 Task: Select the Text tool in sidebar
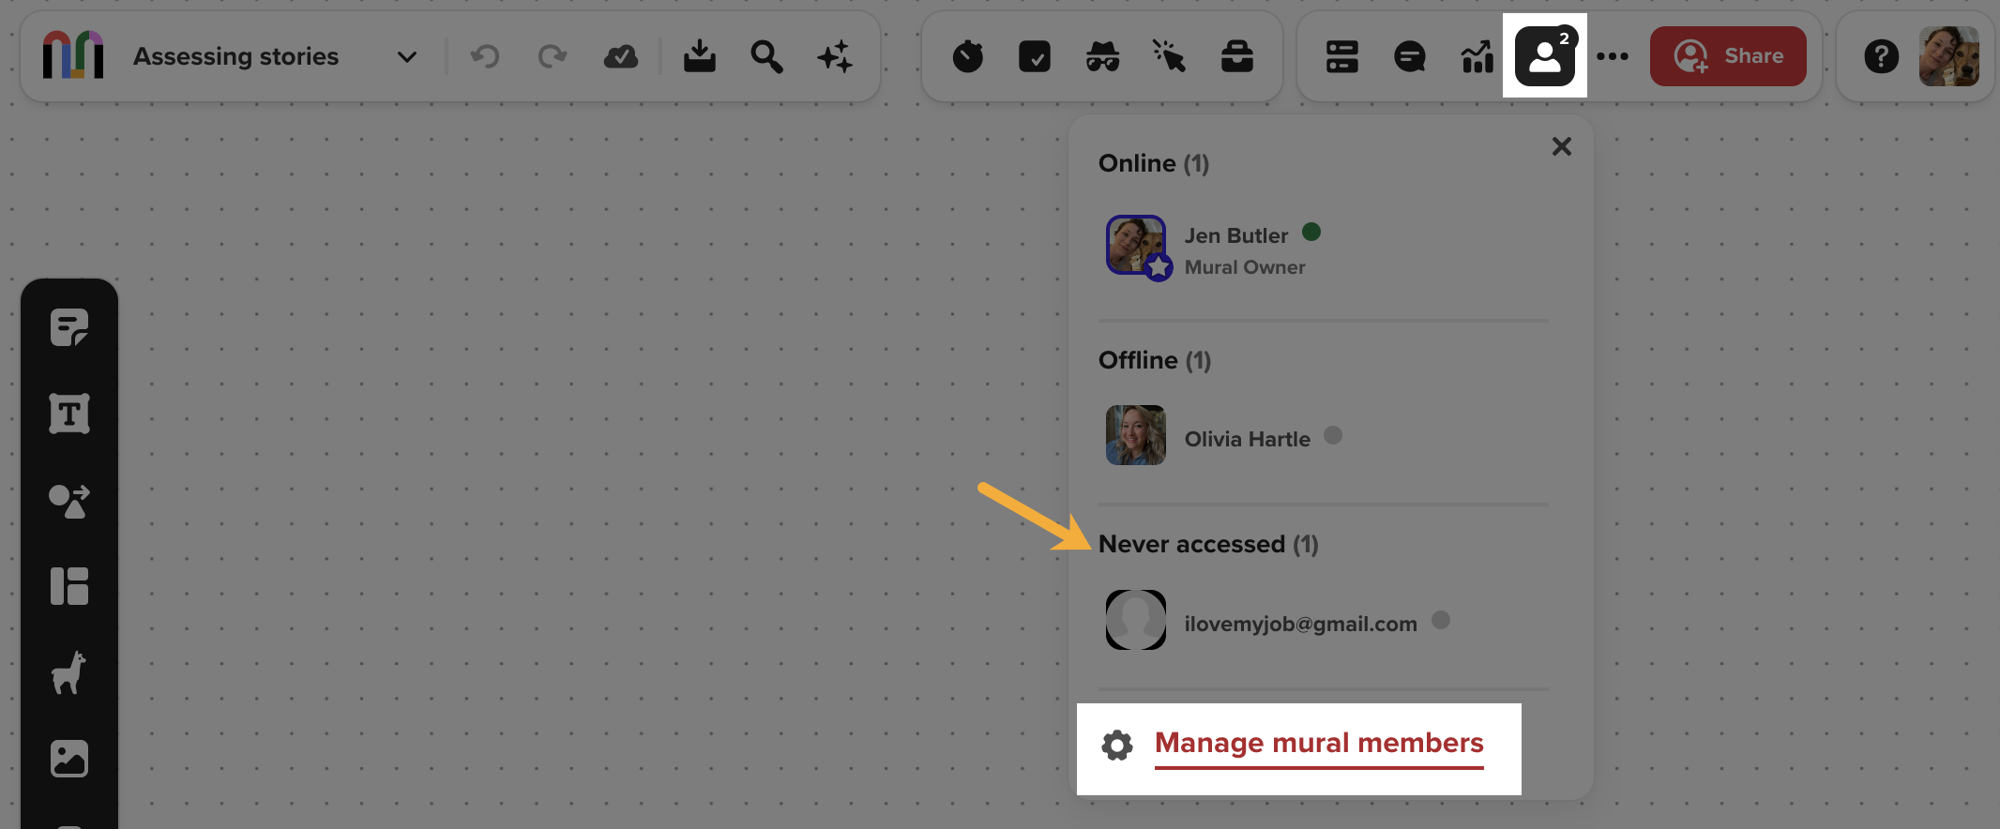point(69,414)
